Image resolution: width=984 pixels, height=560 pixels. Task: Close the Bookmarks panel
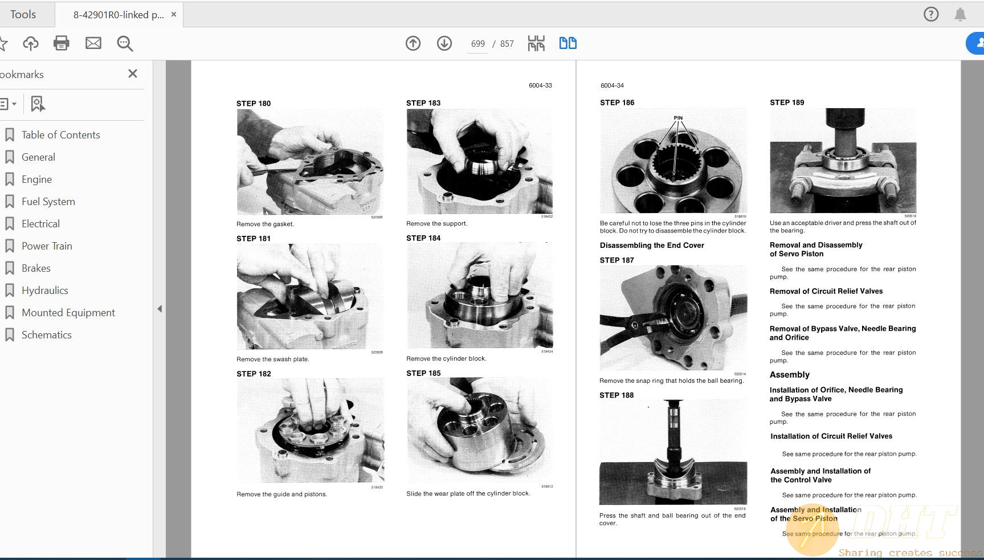[x=133, y=73]
